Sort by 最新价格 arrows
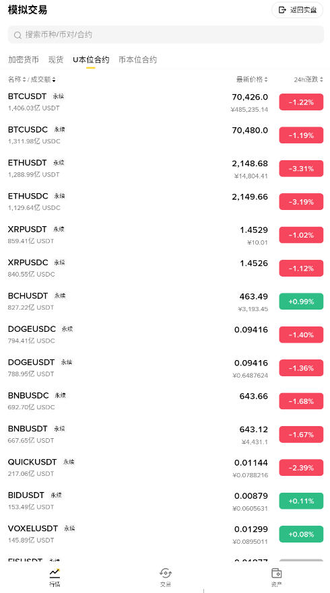This screenshot has height=593, width=330. pyautogui.click(x=265, y=80)
